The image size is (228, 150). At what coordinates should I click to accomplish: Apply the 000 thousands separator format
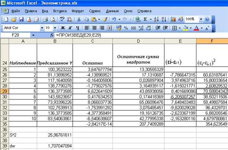point(133,28)
